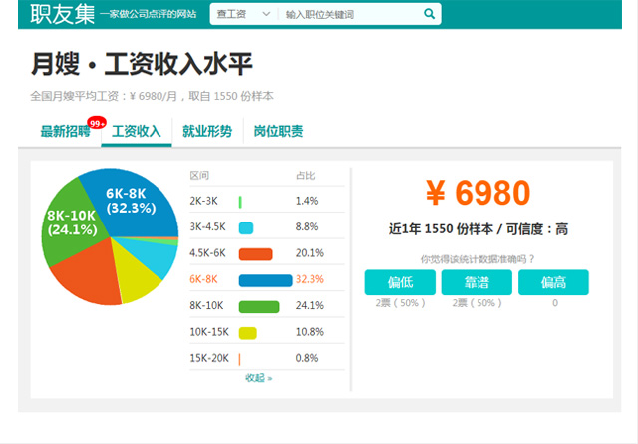Viewport: 638px width, 444px height.
Task: Open the 岗位职责 tab
Action: click(278, 132)
